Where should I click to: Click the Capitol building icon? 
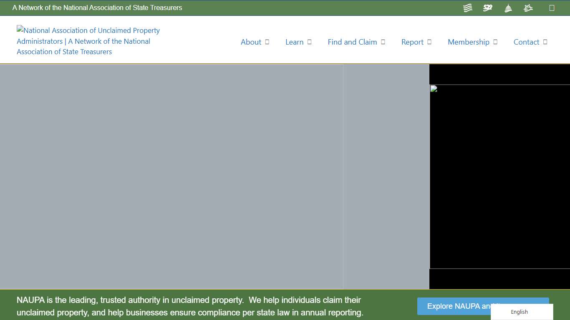508,7
